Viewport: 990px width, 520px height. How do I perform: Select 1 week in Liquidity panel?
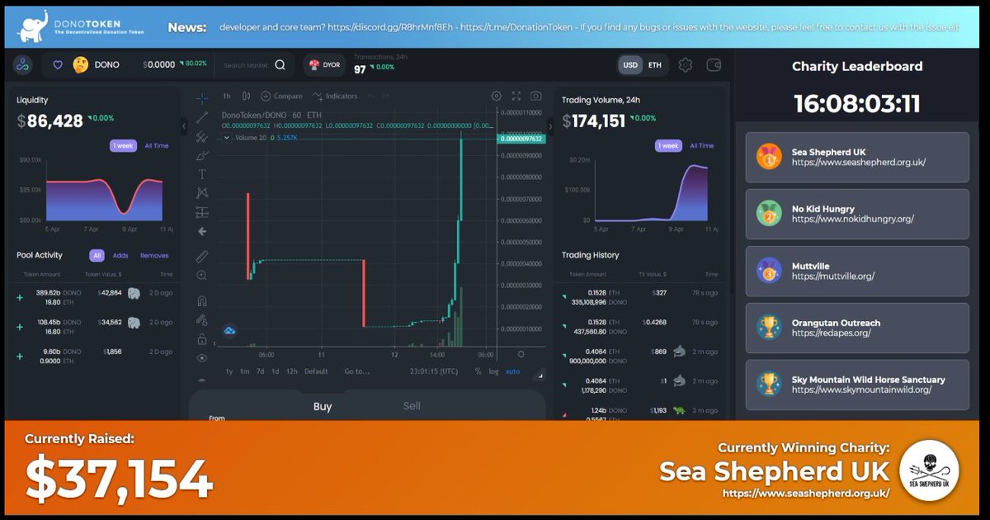(123, 145)
